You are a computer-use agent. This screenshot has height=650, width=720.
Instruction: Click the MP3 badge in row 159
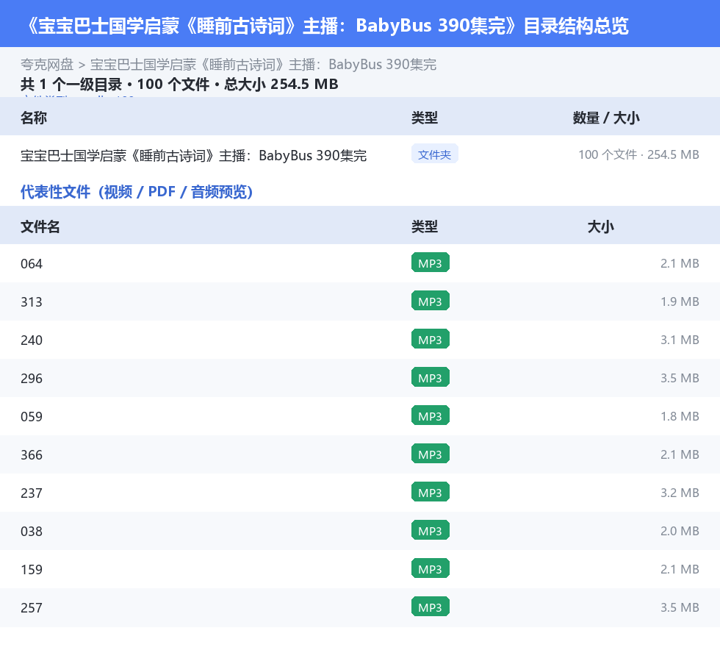(431, 568)
